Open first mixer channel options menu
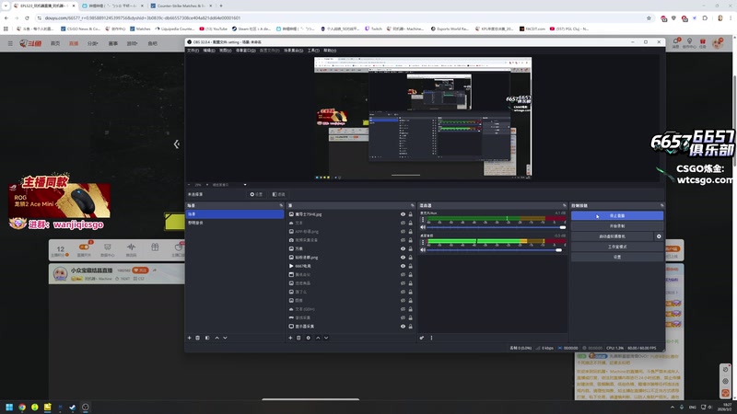Screen dimensions: 737x414 coord(423,219)
